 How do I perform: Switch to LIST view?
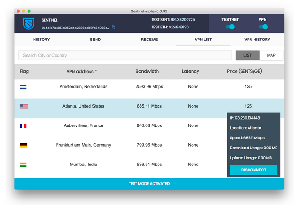click(x=248, y=55)
